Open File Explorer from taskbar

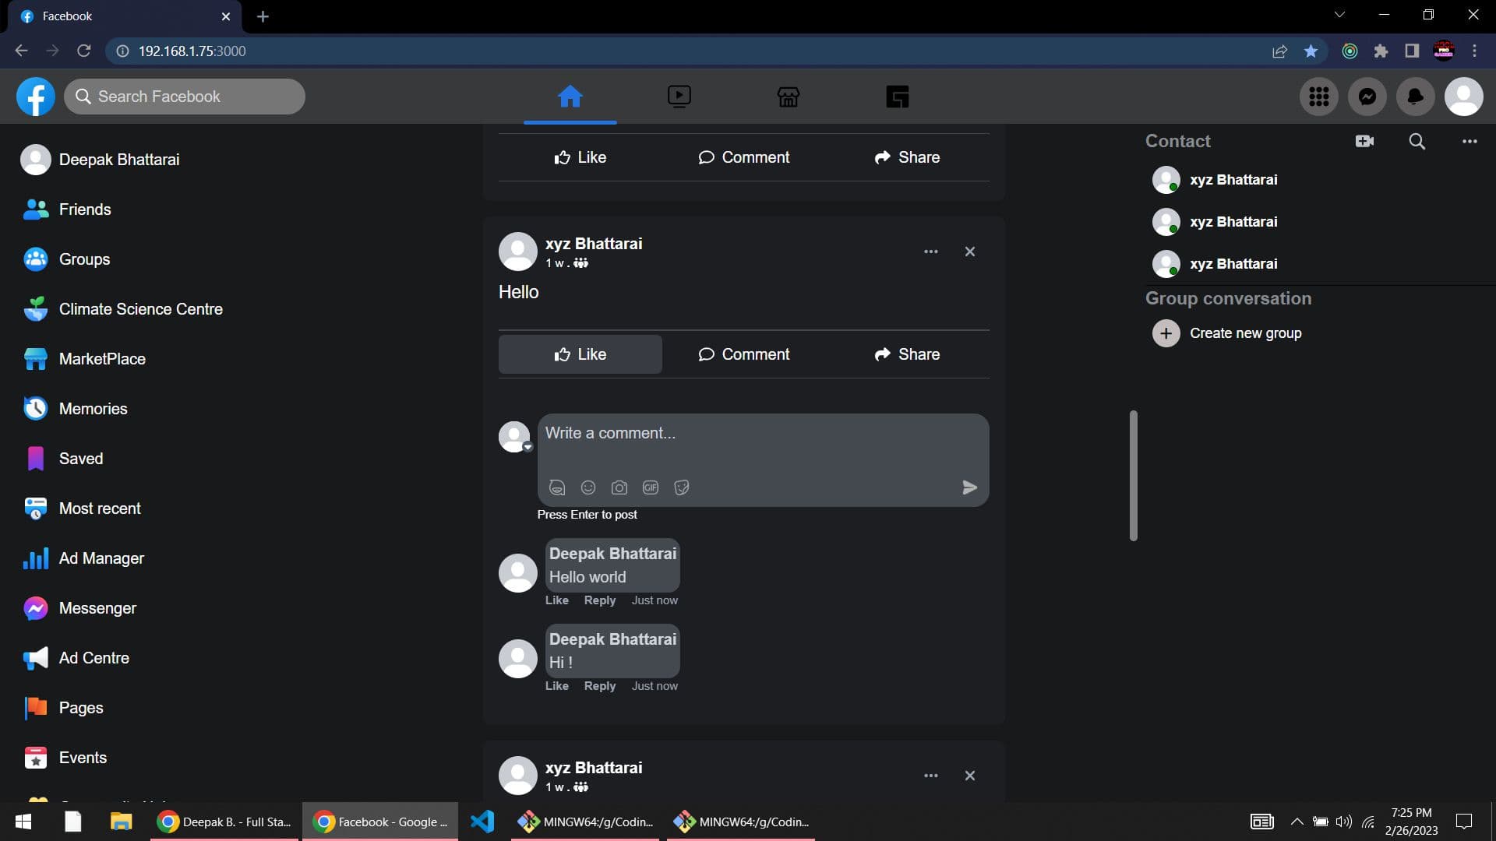coord(121,822)
